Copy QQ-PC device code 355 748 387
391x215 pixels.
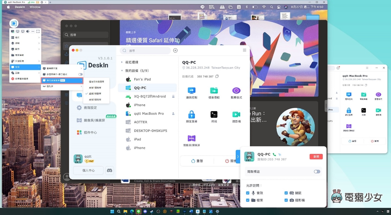217,77
